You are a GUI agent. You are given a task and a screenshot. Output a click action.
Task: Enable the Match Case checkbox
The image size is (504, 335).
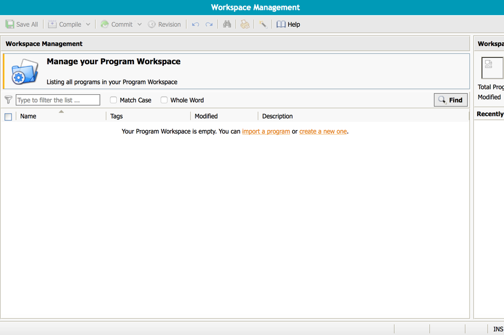tap(114, 100)
